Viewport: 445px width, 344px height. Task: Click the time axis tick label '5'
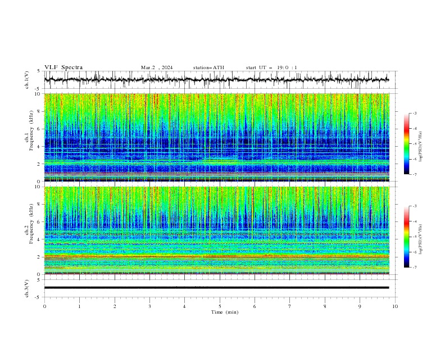click(x=220, y=306)
